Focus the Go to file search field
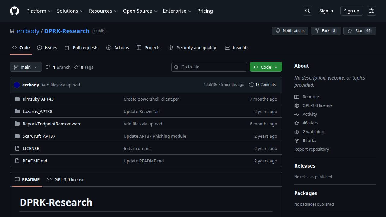This screenshot has height=217, width=386. click(209, 67)
